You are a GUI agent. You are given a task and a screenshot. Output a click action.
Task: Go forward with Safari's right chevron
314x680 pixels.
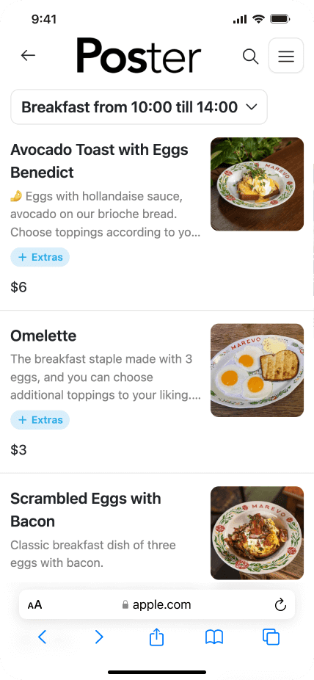[x=99, y=637]
